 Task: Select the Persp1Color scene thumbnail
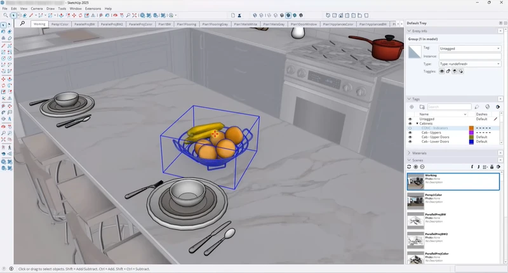point(416,201)
